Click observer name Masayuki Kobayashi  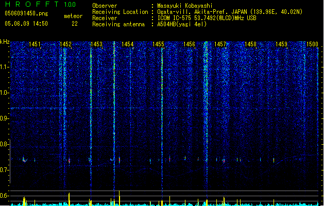click(185, 6)
